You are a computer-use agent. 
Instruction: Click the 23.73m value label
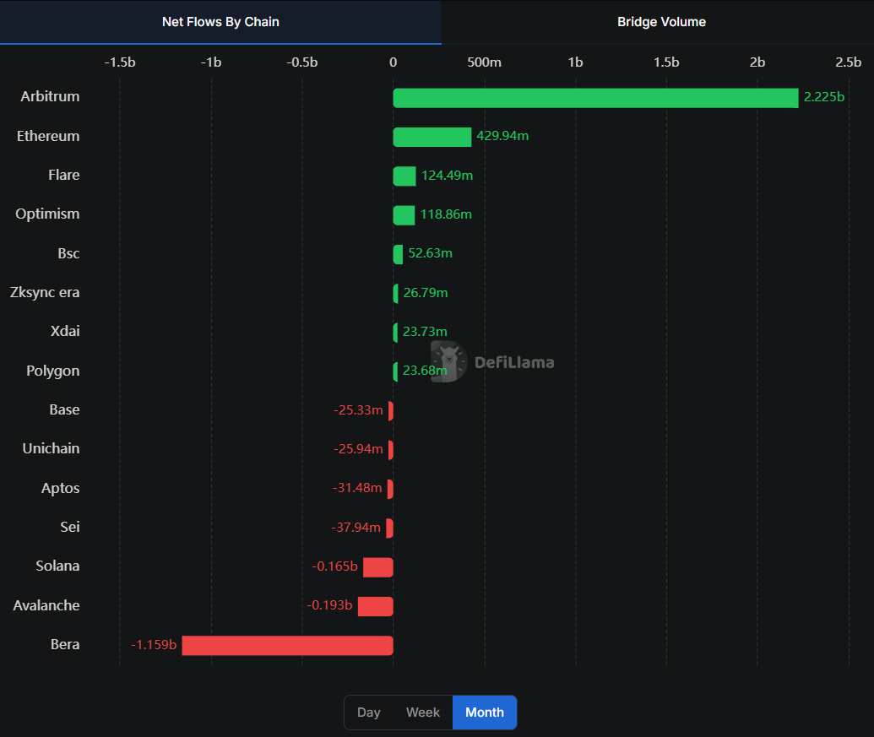[x=425, y=332]
